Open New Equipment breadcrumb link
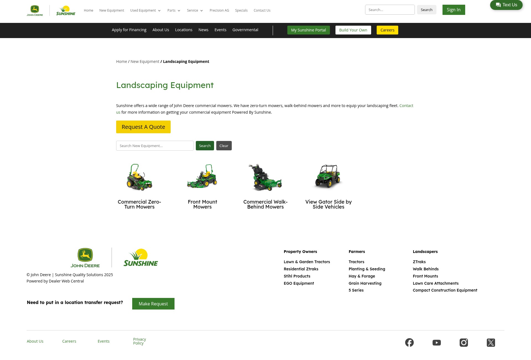Image resolution: width=531 pixels, height=360 pixels. (x=145, y=62)
